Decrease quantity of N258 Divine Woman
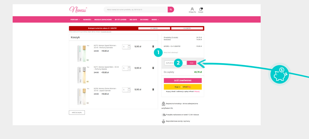Viewport: 309px width, 139px height. coord(129,91)
